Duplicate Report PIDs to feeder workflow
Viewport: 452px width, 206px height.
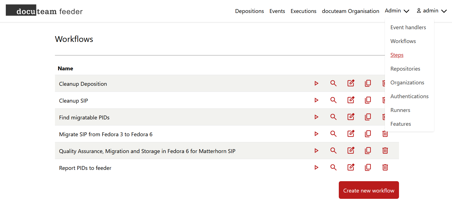pyautogui.click(x=368, y=167)
